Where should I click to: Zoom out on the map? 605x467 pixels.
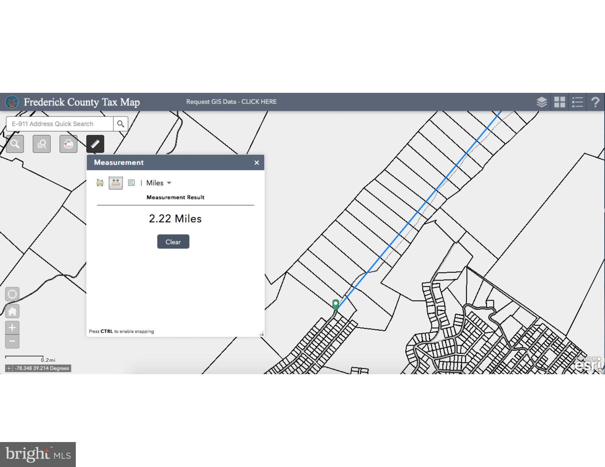pos(12,341)
